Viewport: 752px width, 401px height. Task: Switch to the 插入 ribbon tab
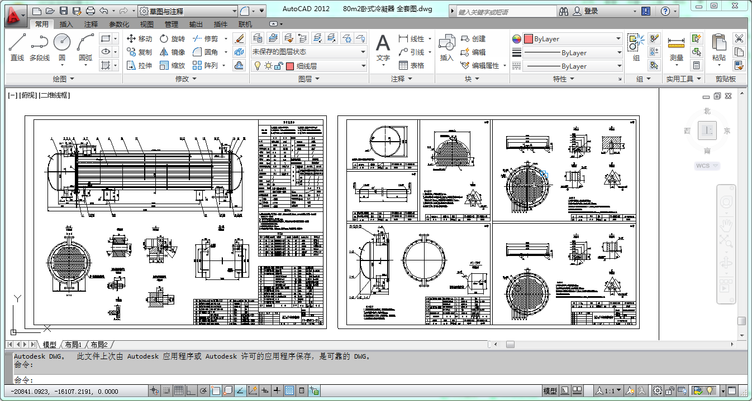66,24
